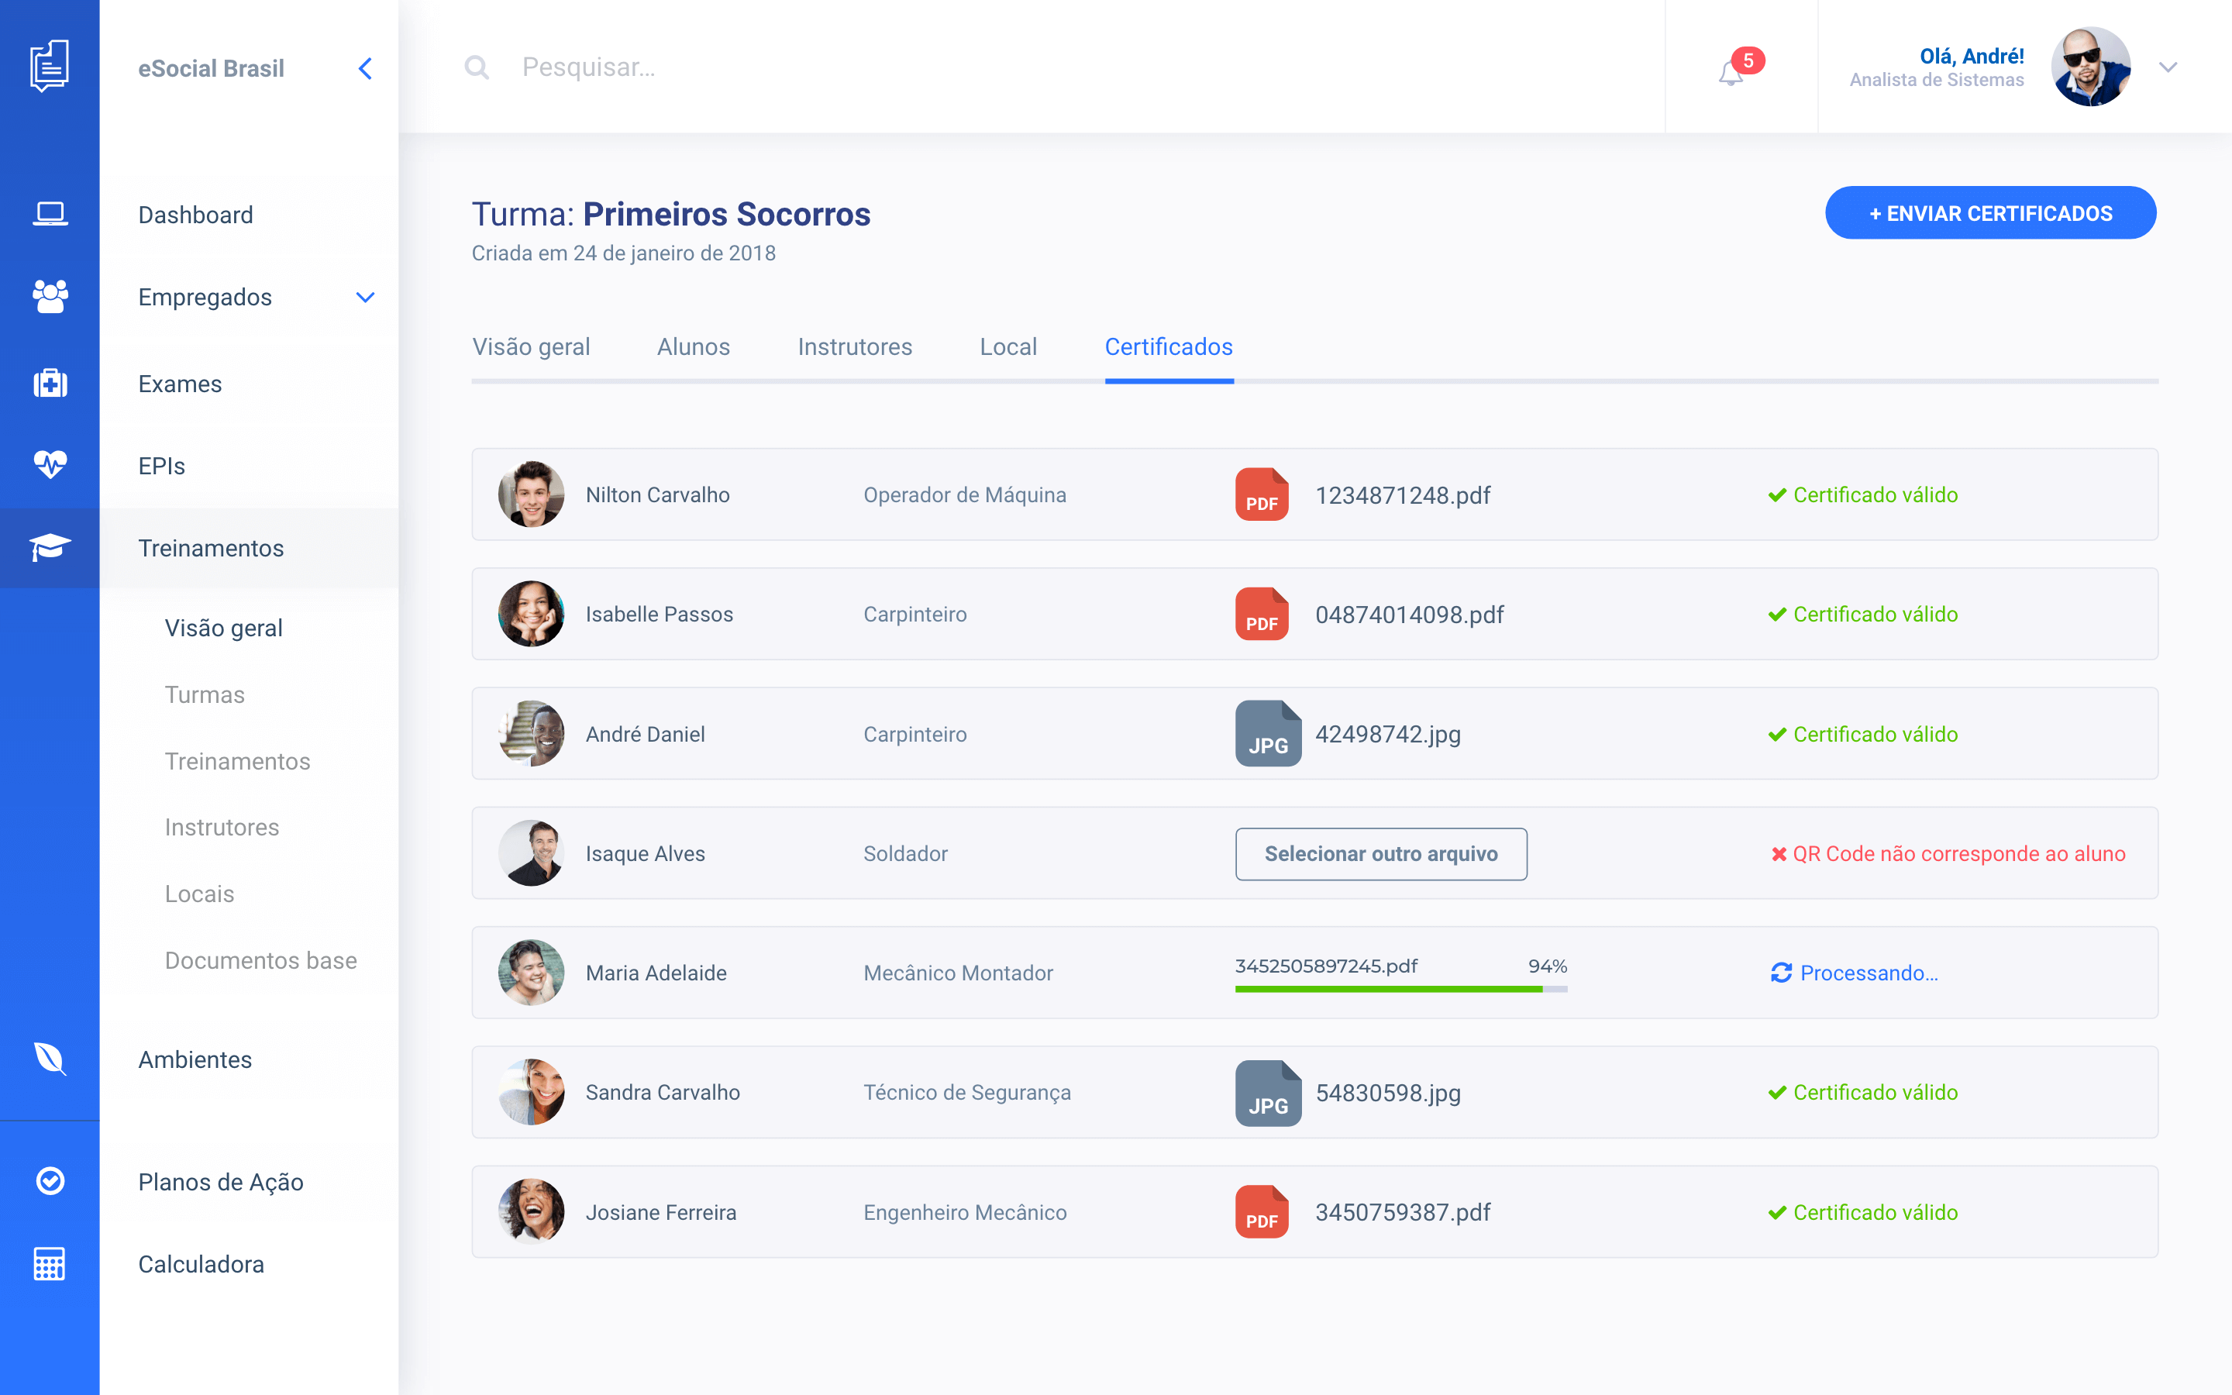
Task: Open the graduation cap Treinamentos icon
Action: point(50,547)
